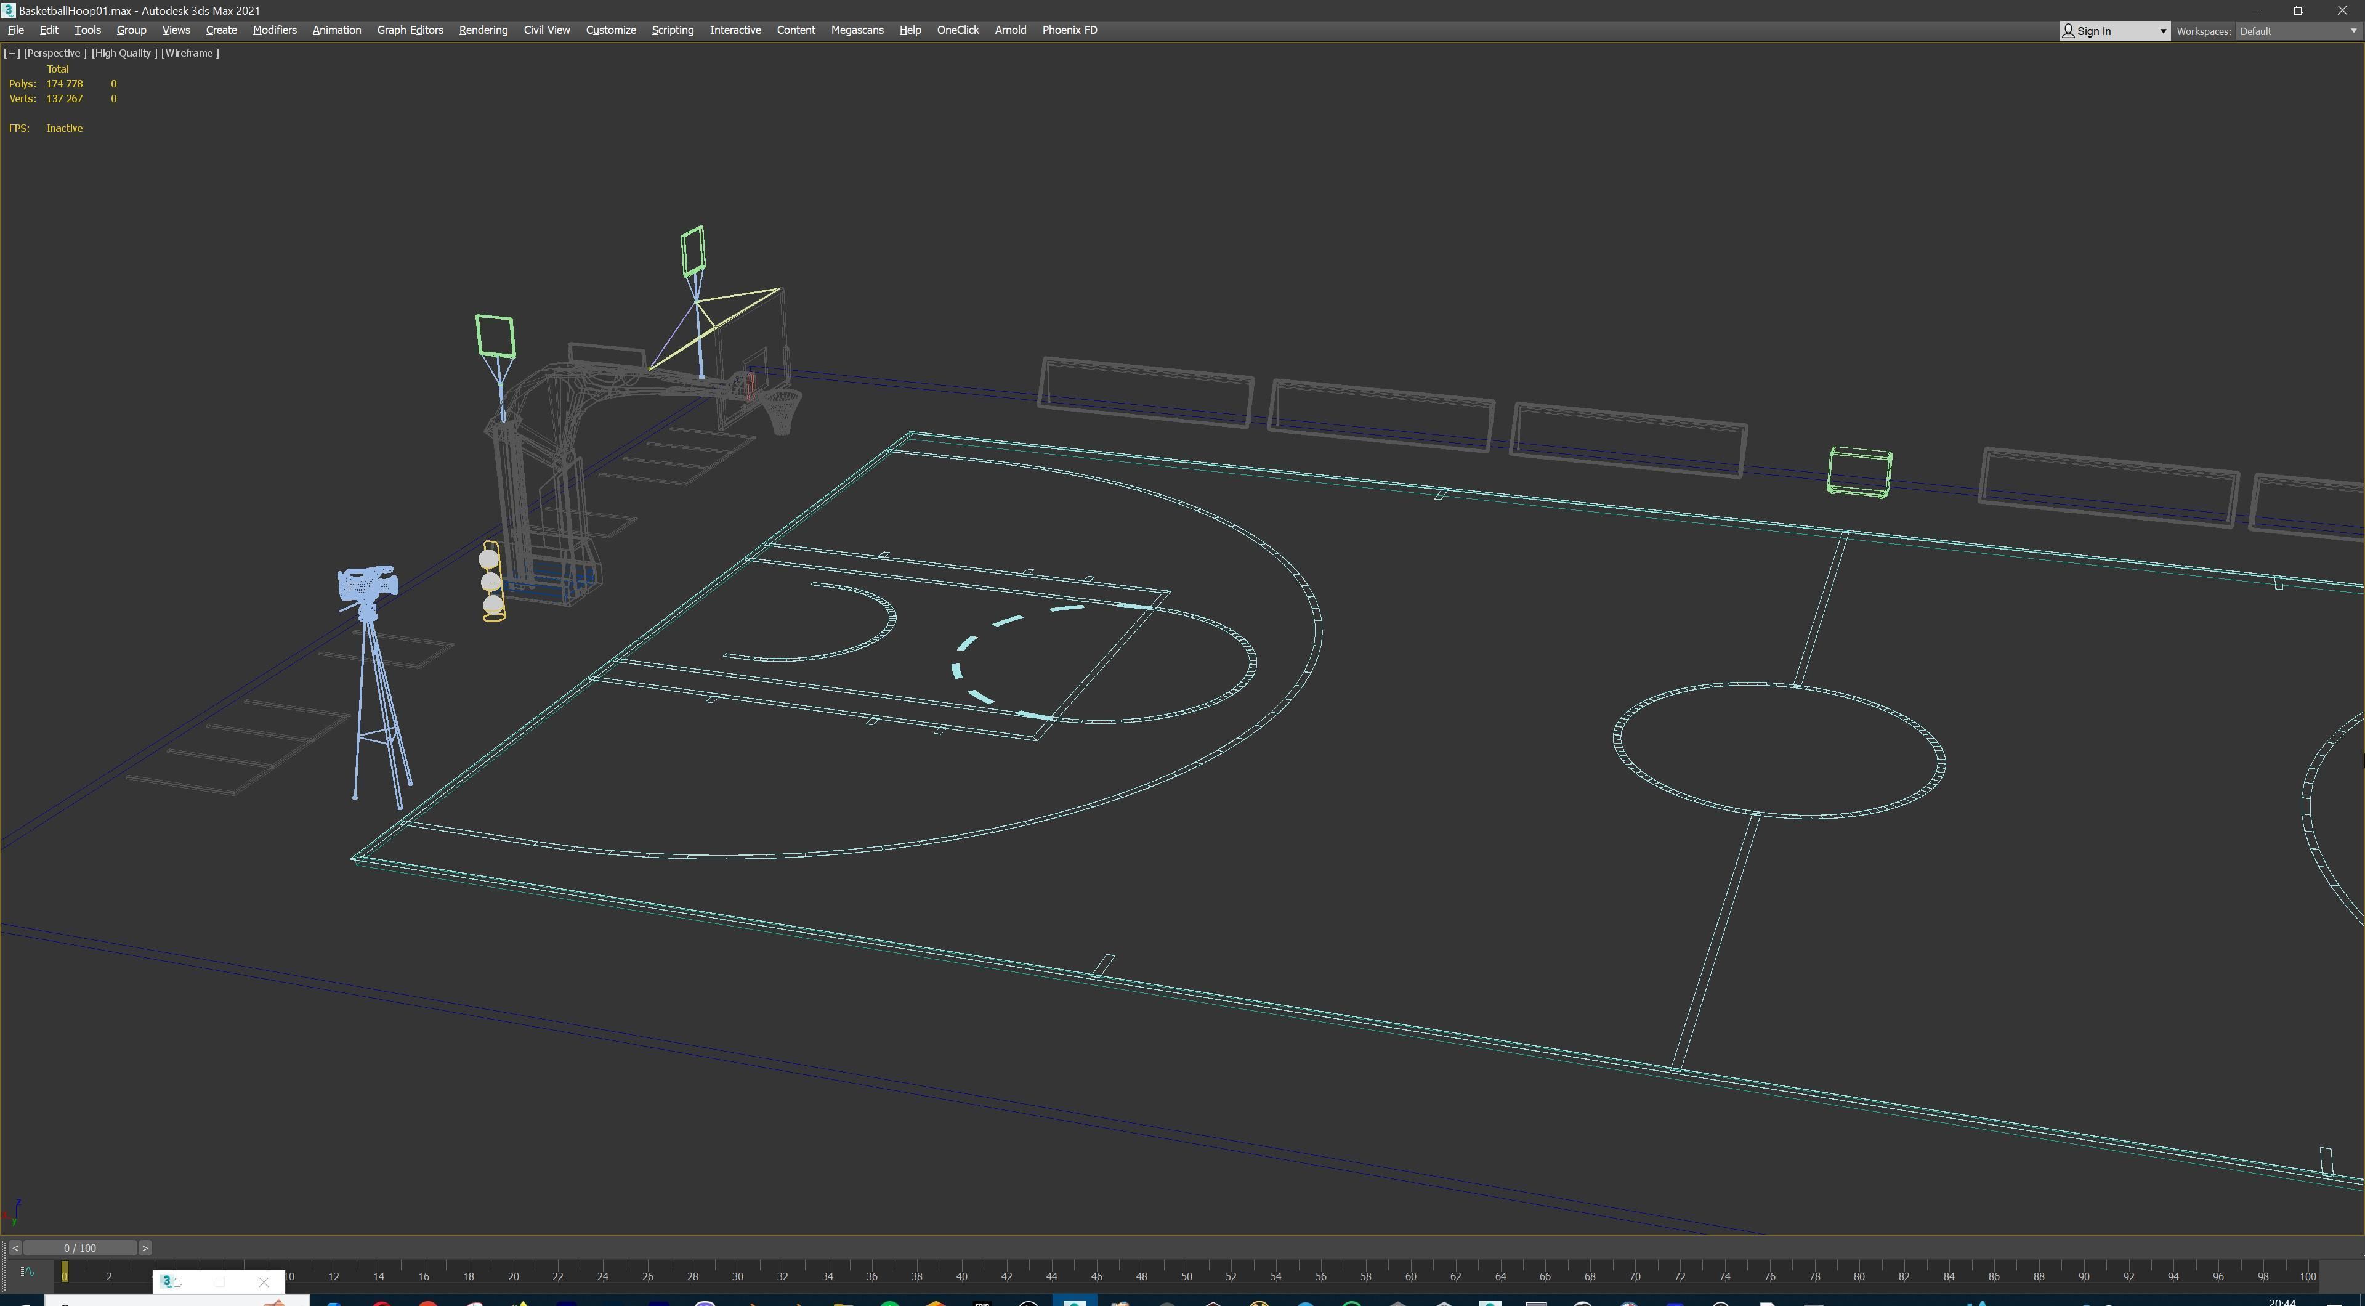
Task: Click the 3ds Max application icon in title bar
Action: tap(8, 10)
